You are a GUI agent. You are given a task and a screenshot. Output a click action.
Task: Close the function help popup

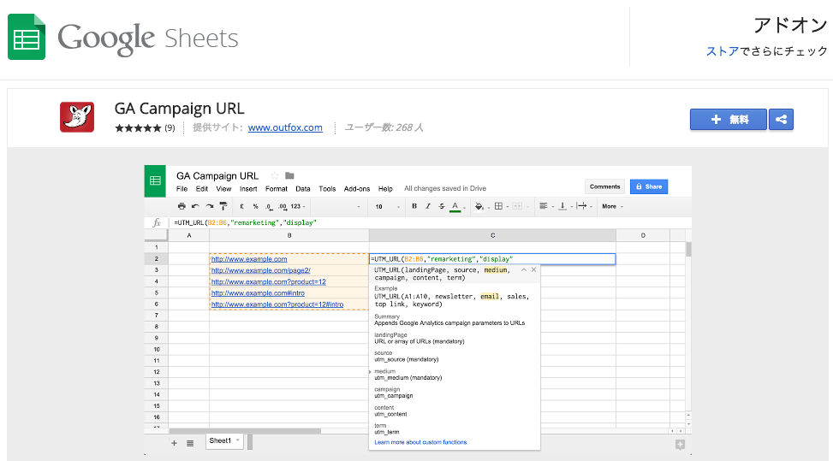[534, 270]
